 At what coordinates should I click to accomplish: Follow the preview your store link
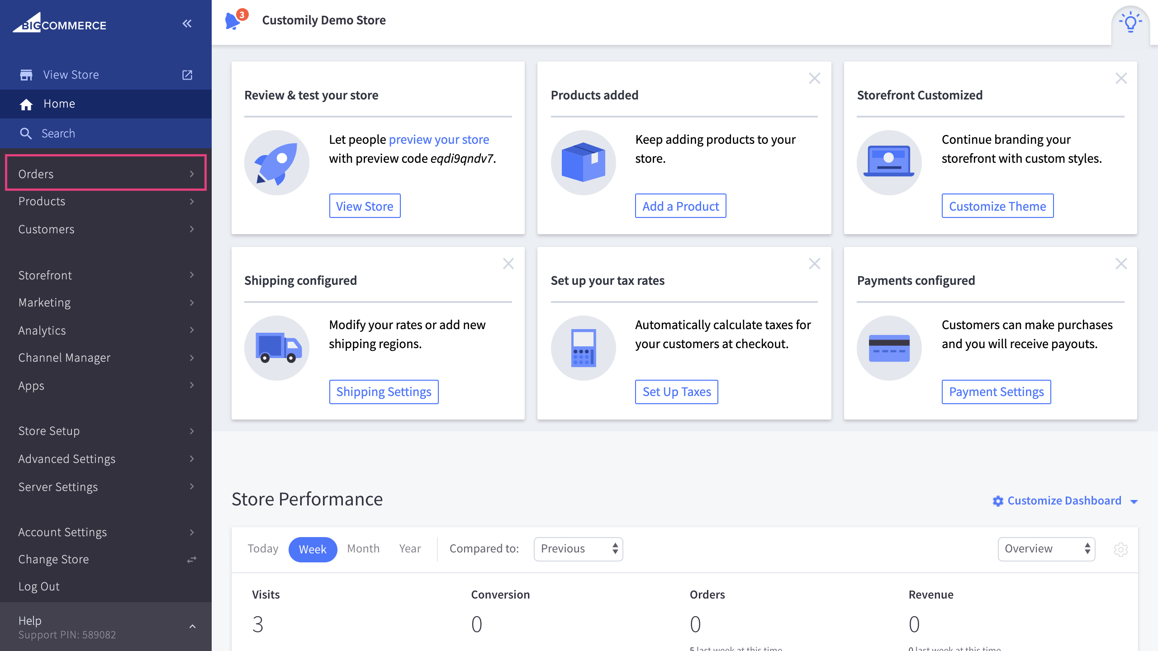pos(439,140)
